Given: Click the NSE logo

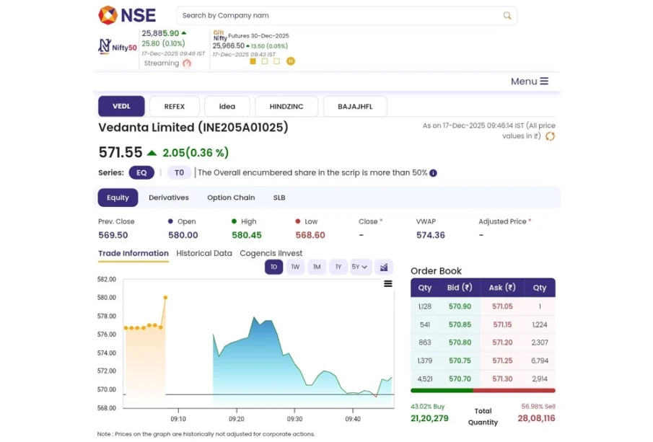Looking at the screenshot, I should [x=127, y=15].
